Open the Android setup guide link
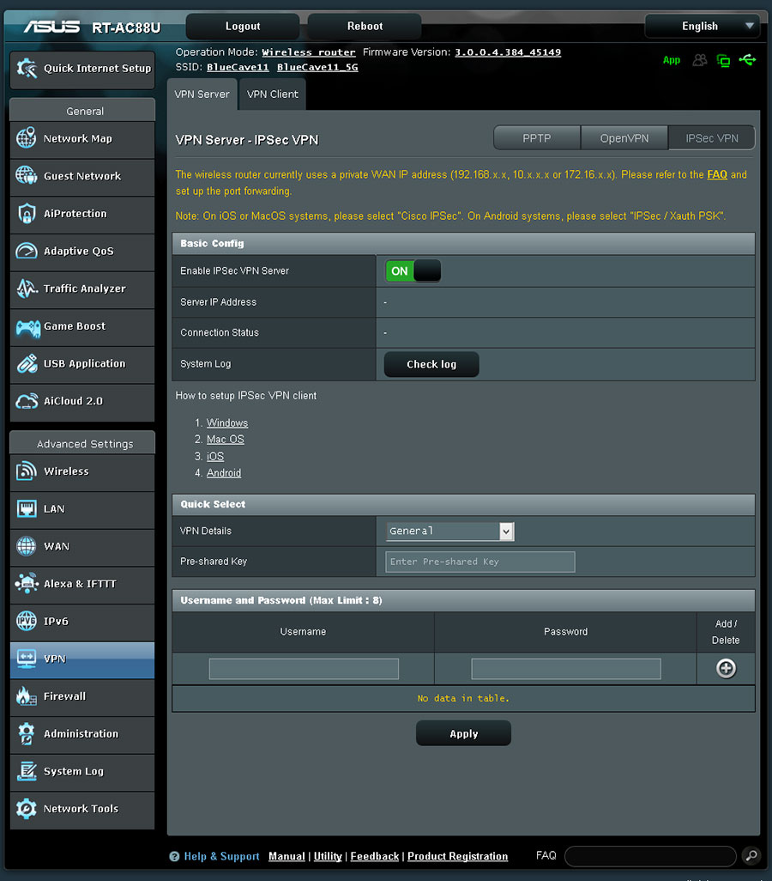The image size is (772, 881). pos(224,473)
